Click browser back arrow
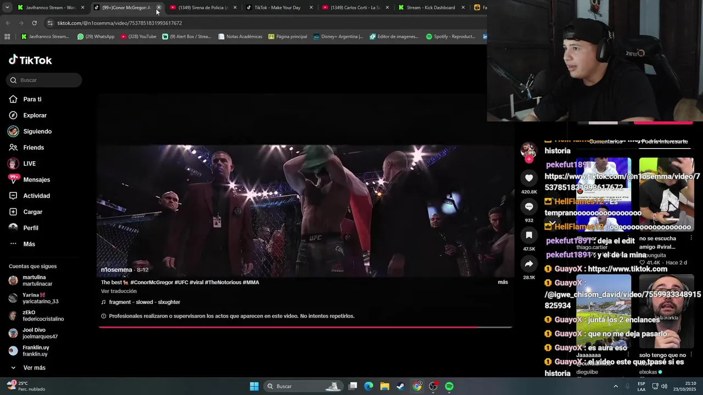This screenshot has height=395, width=703. [x=8, y=23]
